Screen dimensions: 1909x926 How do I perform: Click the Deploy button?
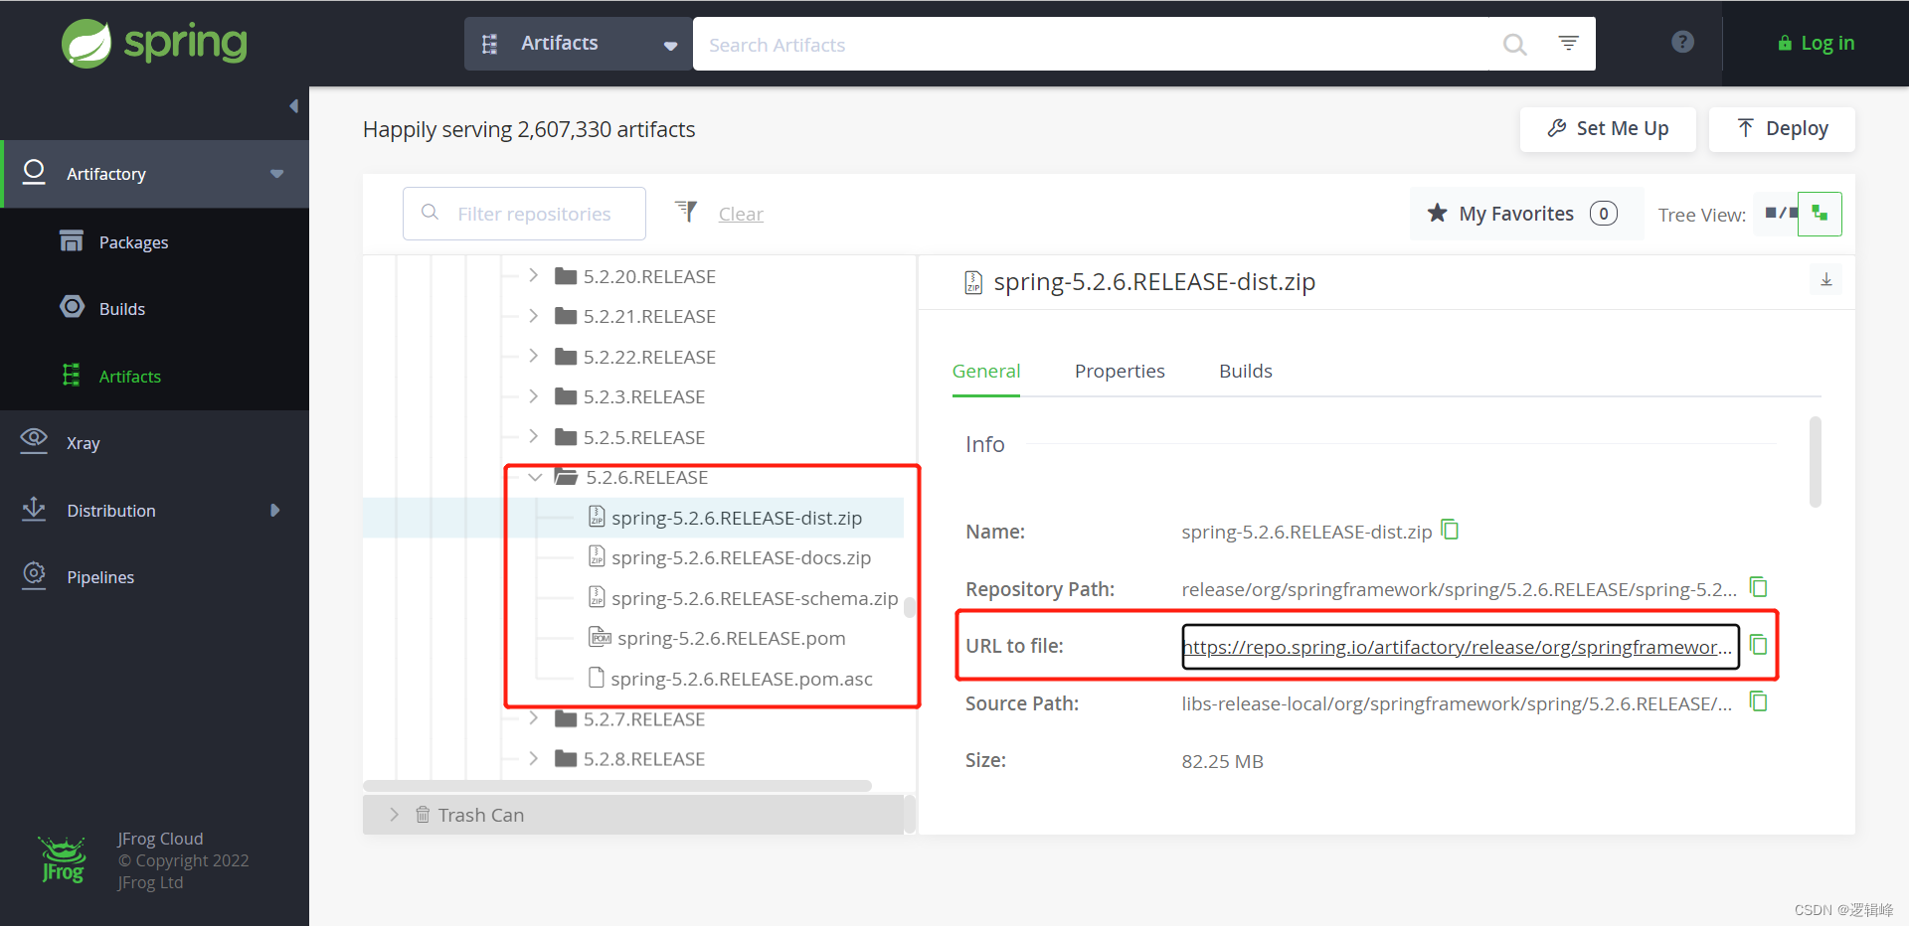(x=1782, y=129)
